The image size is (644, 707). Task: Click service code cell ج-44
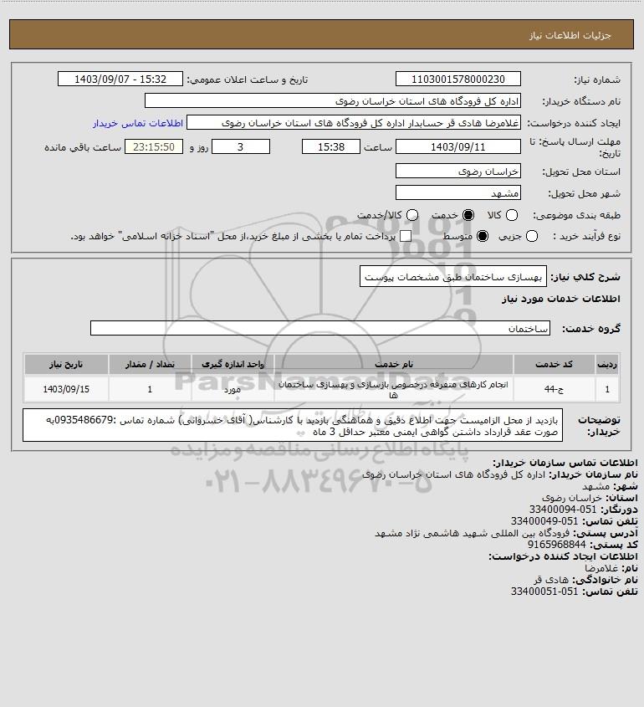point(554,389)
